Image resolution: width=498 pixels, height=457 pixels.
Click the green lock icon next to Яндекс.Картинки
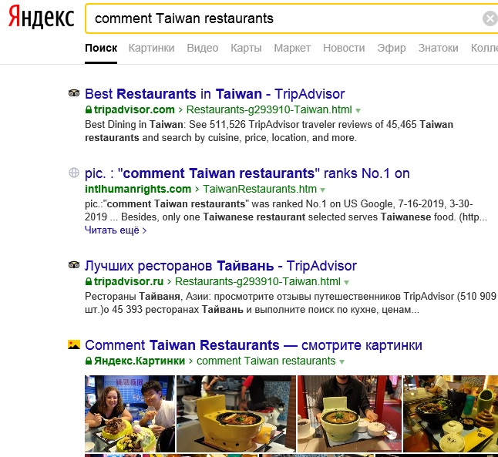click(x=89, y=361)
